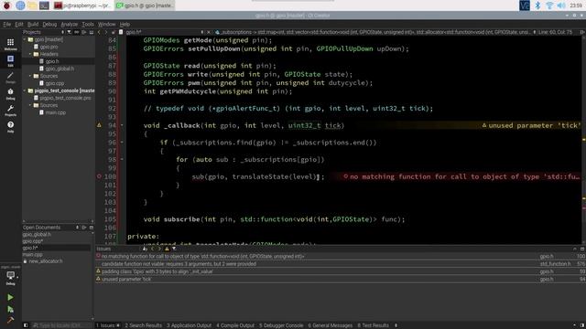The width and height of the screenshot is (586, 329).
Task: Open the Analyze menu
Action: [x=70, y=25]
